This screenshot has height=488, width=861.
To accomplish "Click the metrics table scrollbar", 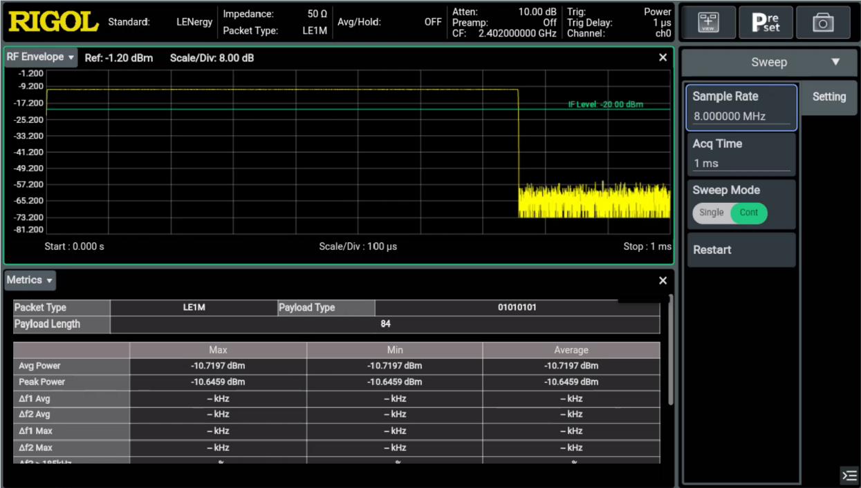I will [x=669, y=350].
